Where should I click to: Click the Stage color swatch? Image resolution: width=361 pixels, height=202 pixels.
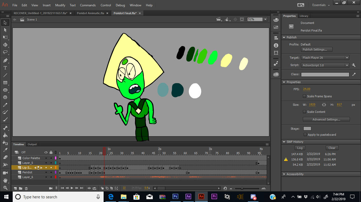click(x=307, y=128)
